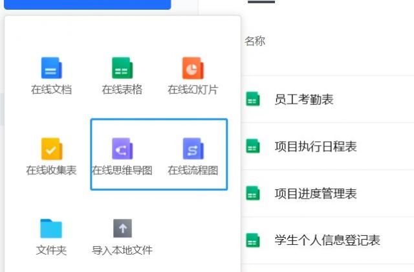Open the 项目进度管理表 file
Screen dimensions: 414x272
[316, 194]
